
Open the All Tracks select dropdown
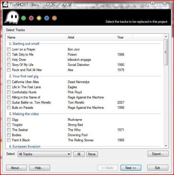44,154
